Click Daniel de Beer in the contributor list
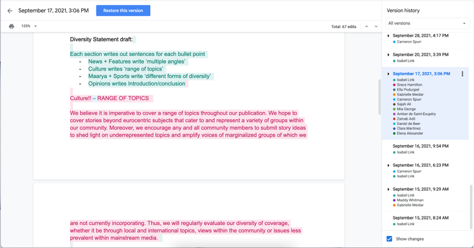 (409, 123)
